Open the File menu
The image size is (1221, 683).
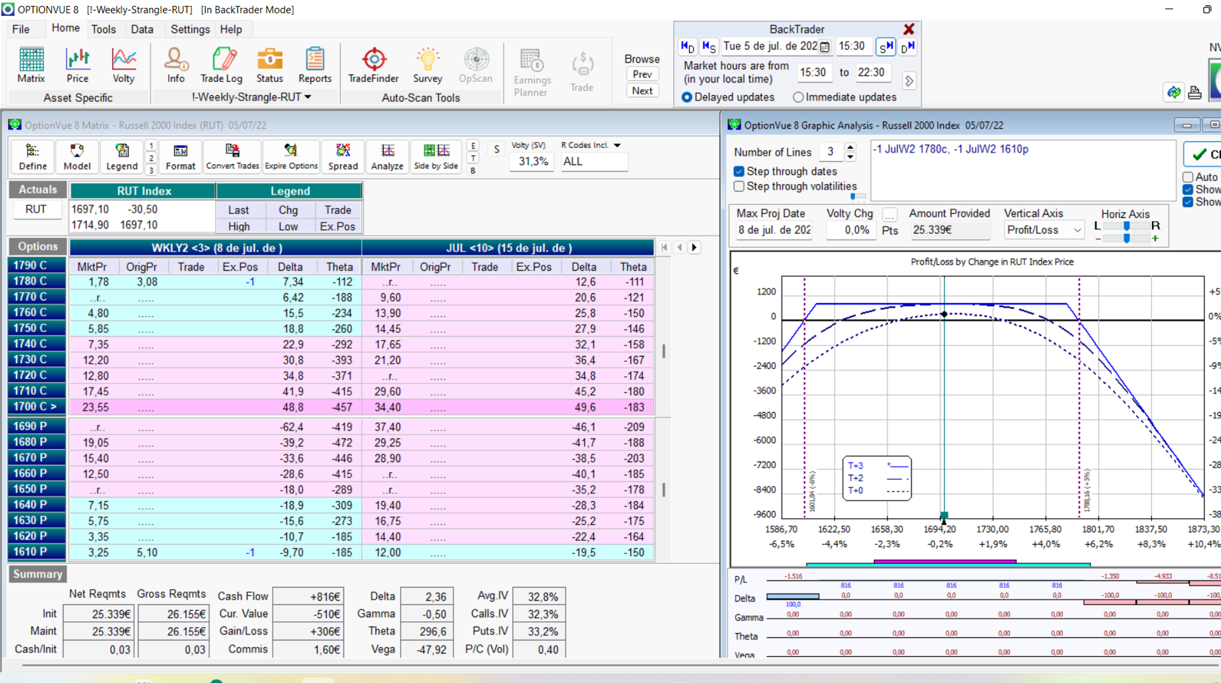21,29
